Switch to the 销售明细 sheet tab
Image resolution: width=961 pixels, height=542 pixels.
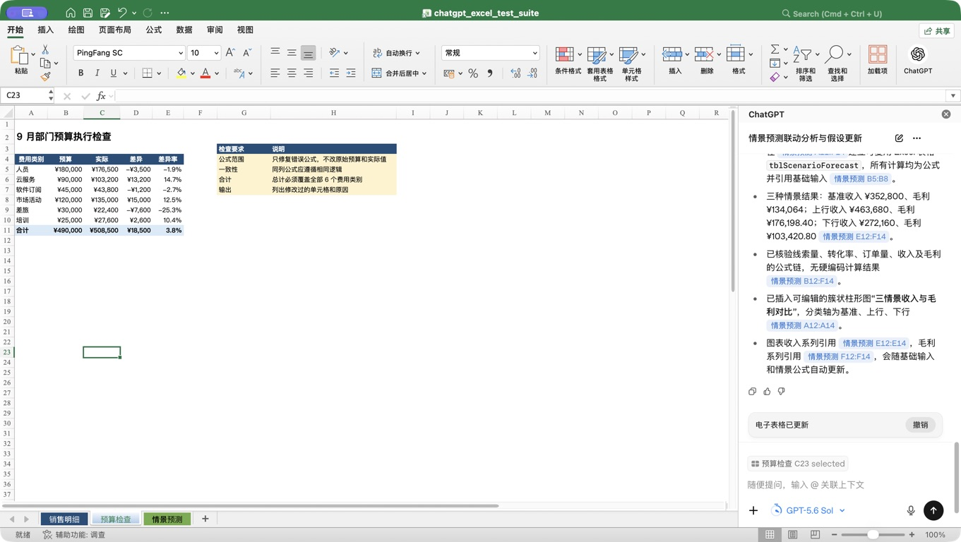pos(64,519)
